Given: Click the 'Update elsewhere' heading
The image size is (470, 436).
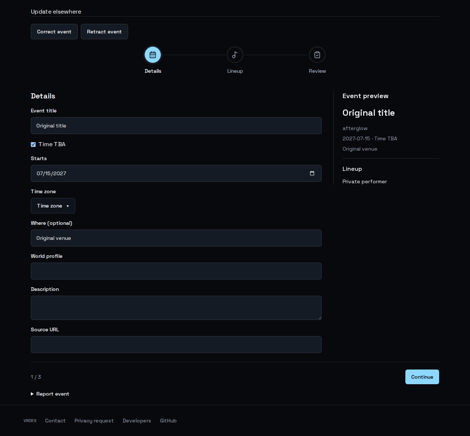Looking at the screenshot, I should [56, 12].
